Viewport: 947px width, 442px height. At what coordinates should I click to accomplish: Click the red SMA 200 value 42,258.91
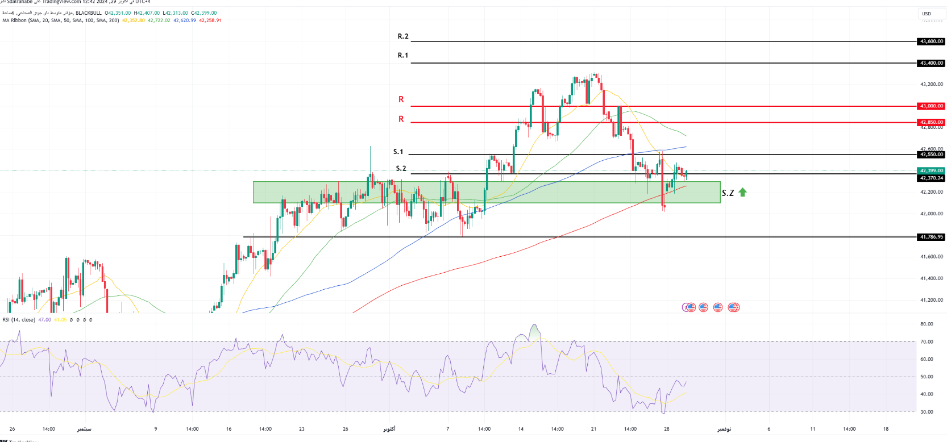[x=210, y=20]
